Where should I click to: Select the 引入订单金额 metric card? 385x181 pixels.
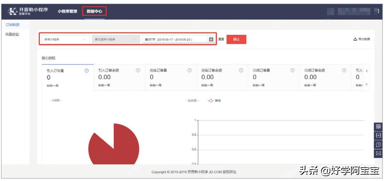click(119, 78)
